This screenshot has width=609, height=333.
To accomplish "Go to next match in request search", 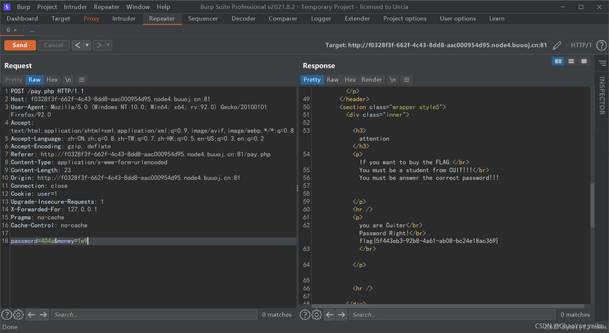I will point(43,314).
